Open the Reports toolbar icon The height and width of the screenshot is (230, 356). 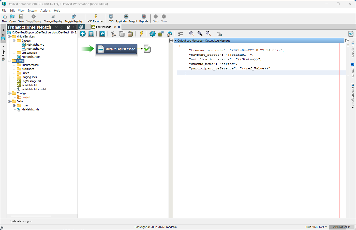coord(144,17)
